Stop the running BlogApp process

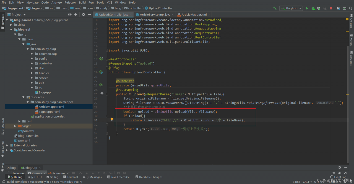coord(331,8)
